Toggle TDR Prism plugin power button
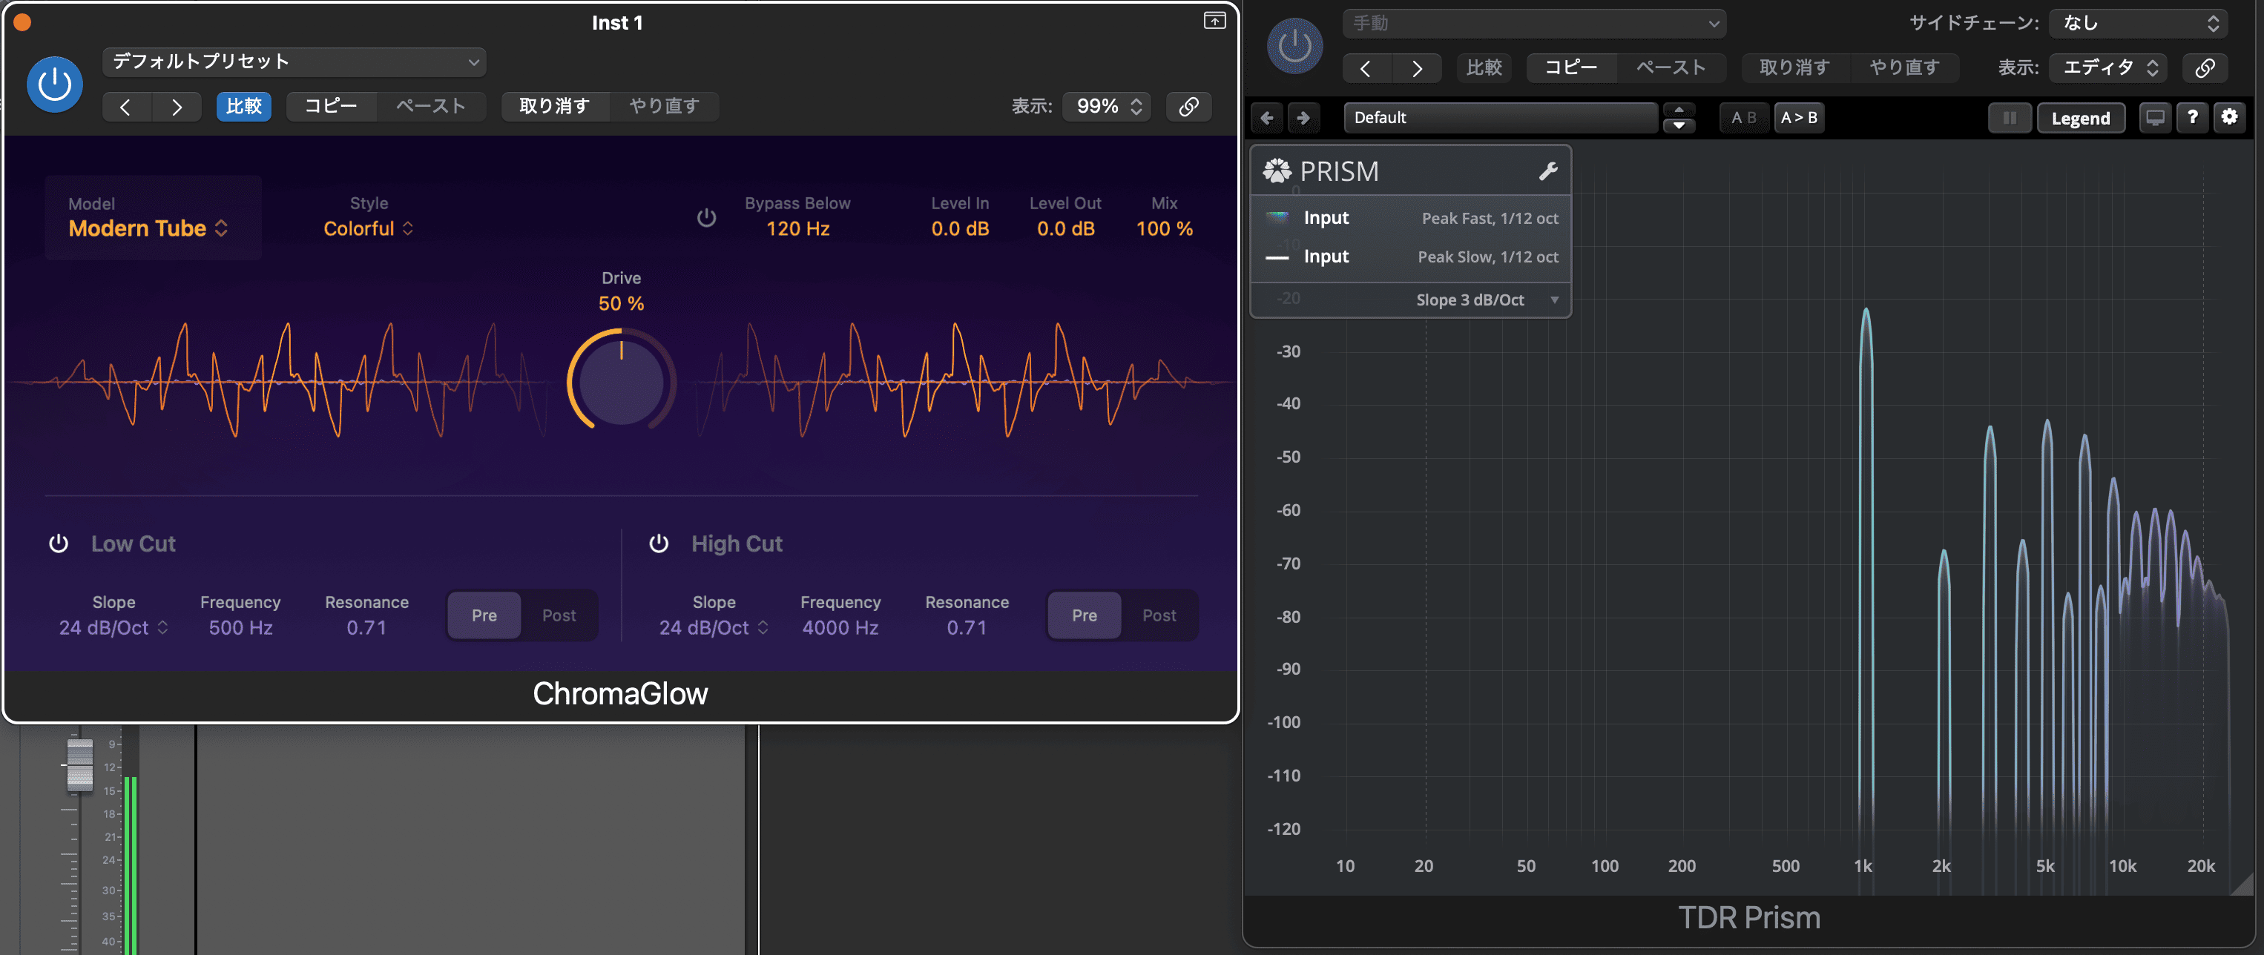The height and width of the screenshot is (955, 2264). 1294,46
